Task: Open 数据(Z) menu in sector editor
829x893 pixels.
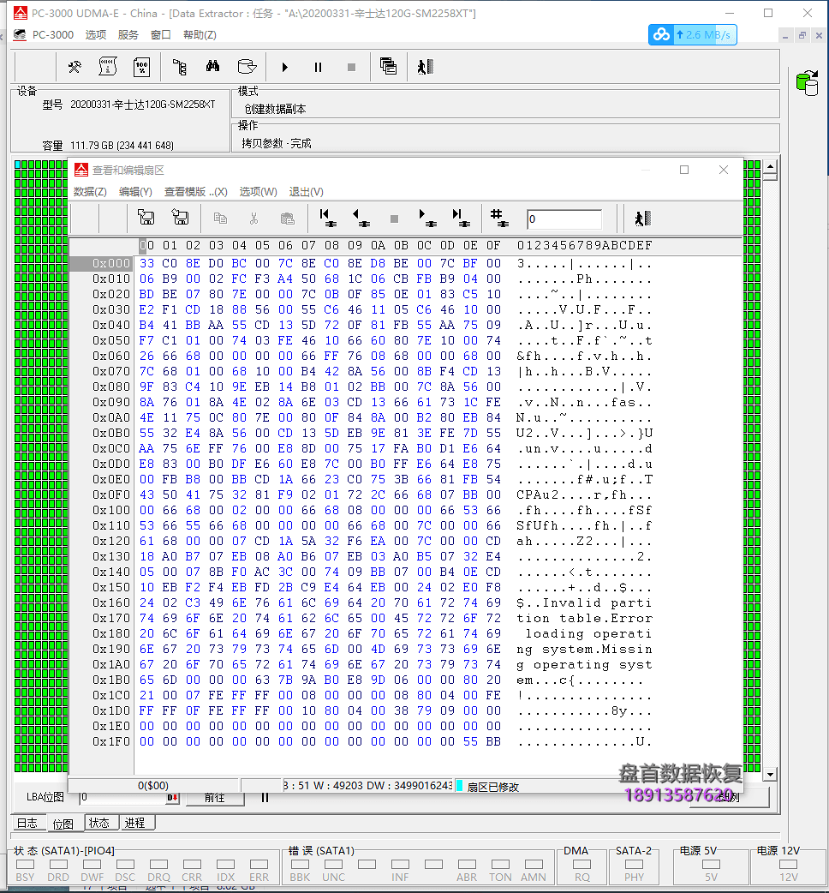Action: 90,192
